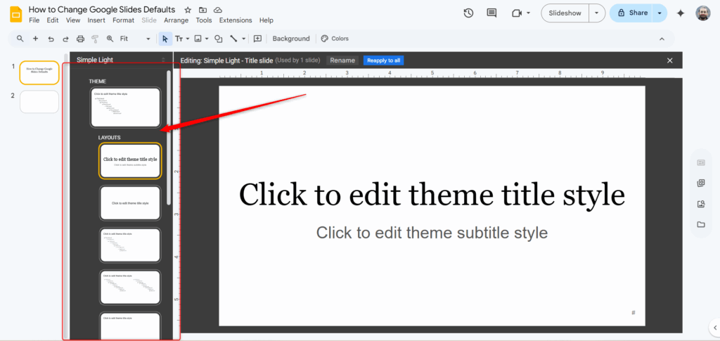Image resolution: width=720 pixels, height=341 pixels.
Task: Open version history clock icon
Action: [469, 13]
